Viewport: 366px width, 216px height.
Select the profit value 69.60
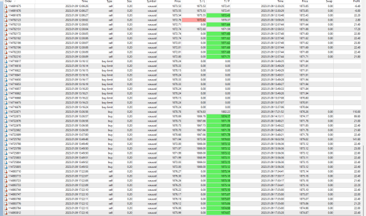pos(357,116)
